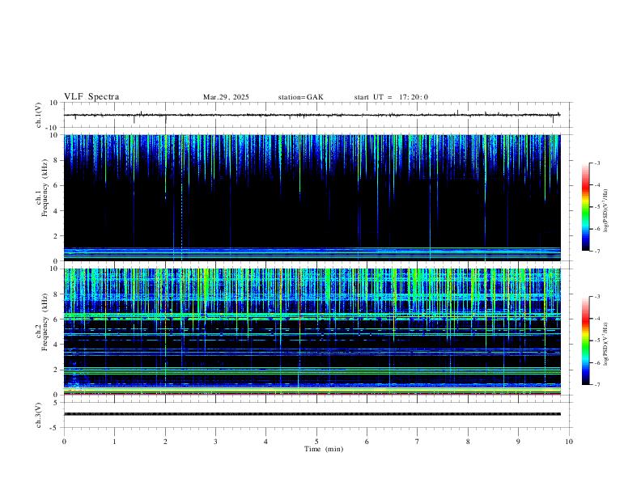Click the ch.3 black waveform band
641x495 pixels.
pos(312,414)
